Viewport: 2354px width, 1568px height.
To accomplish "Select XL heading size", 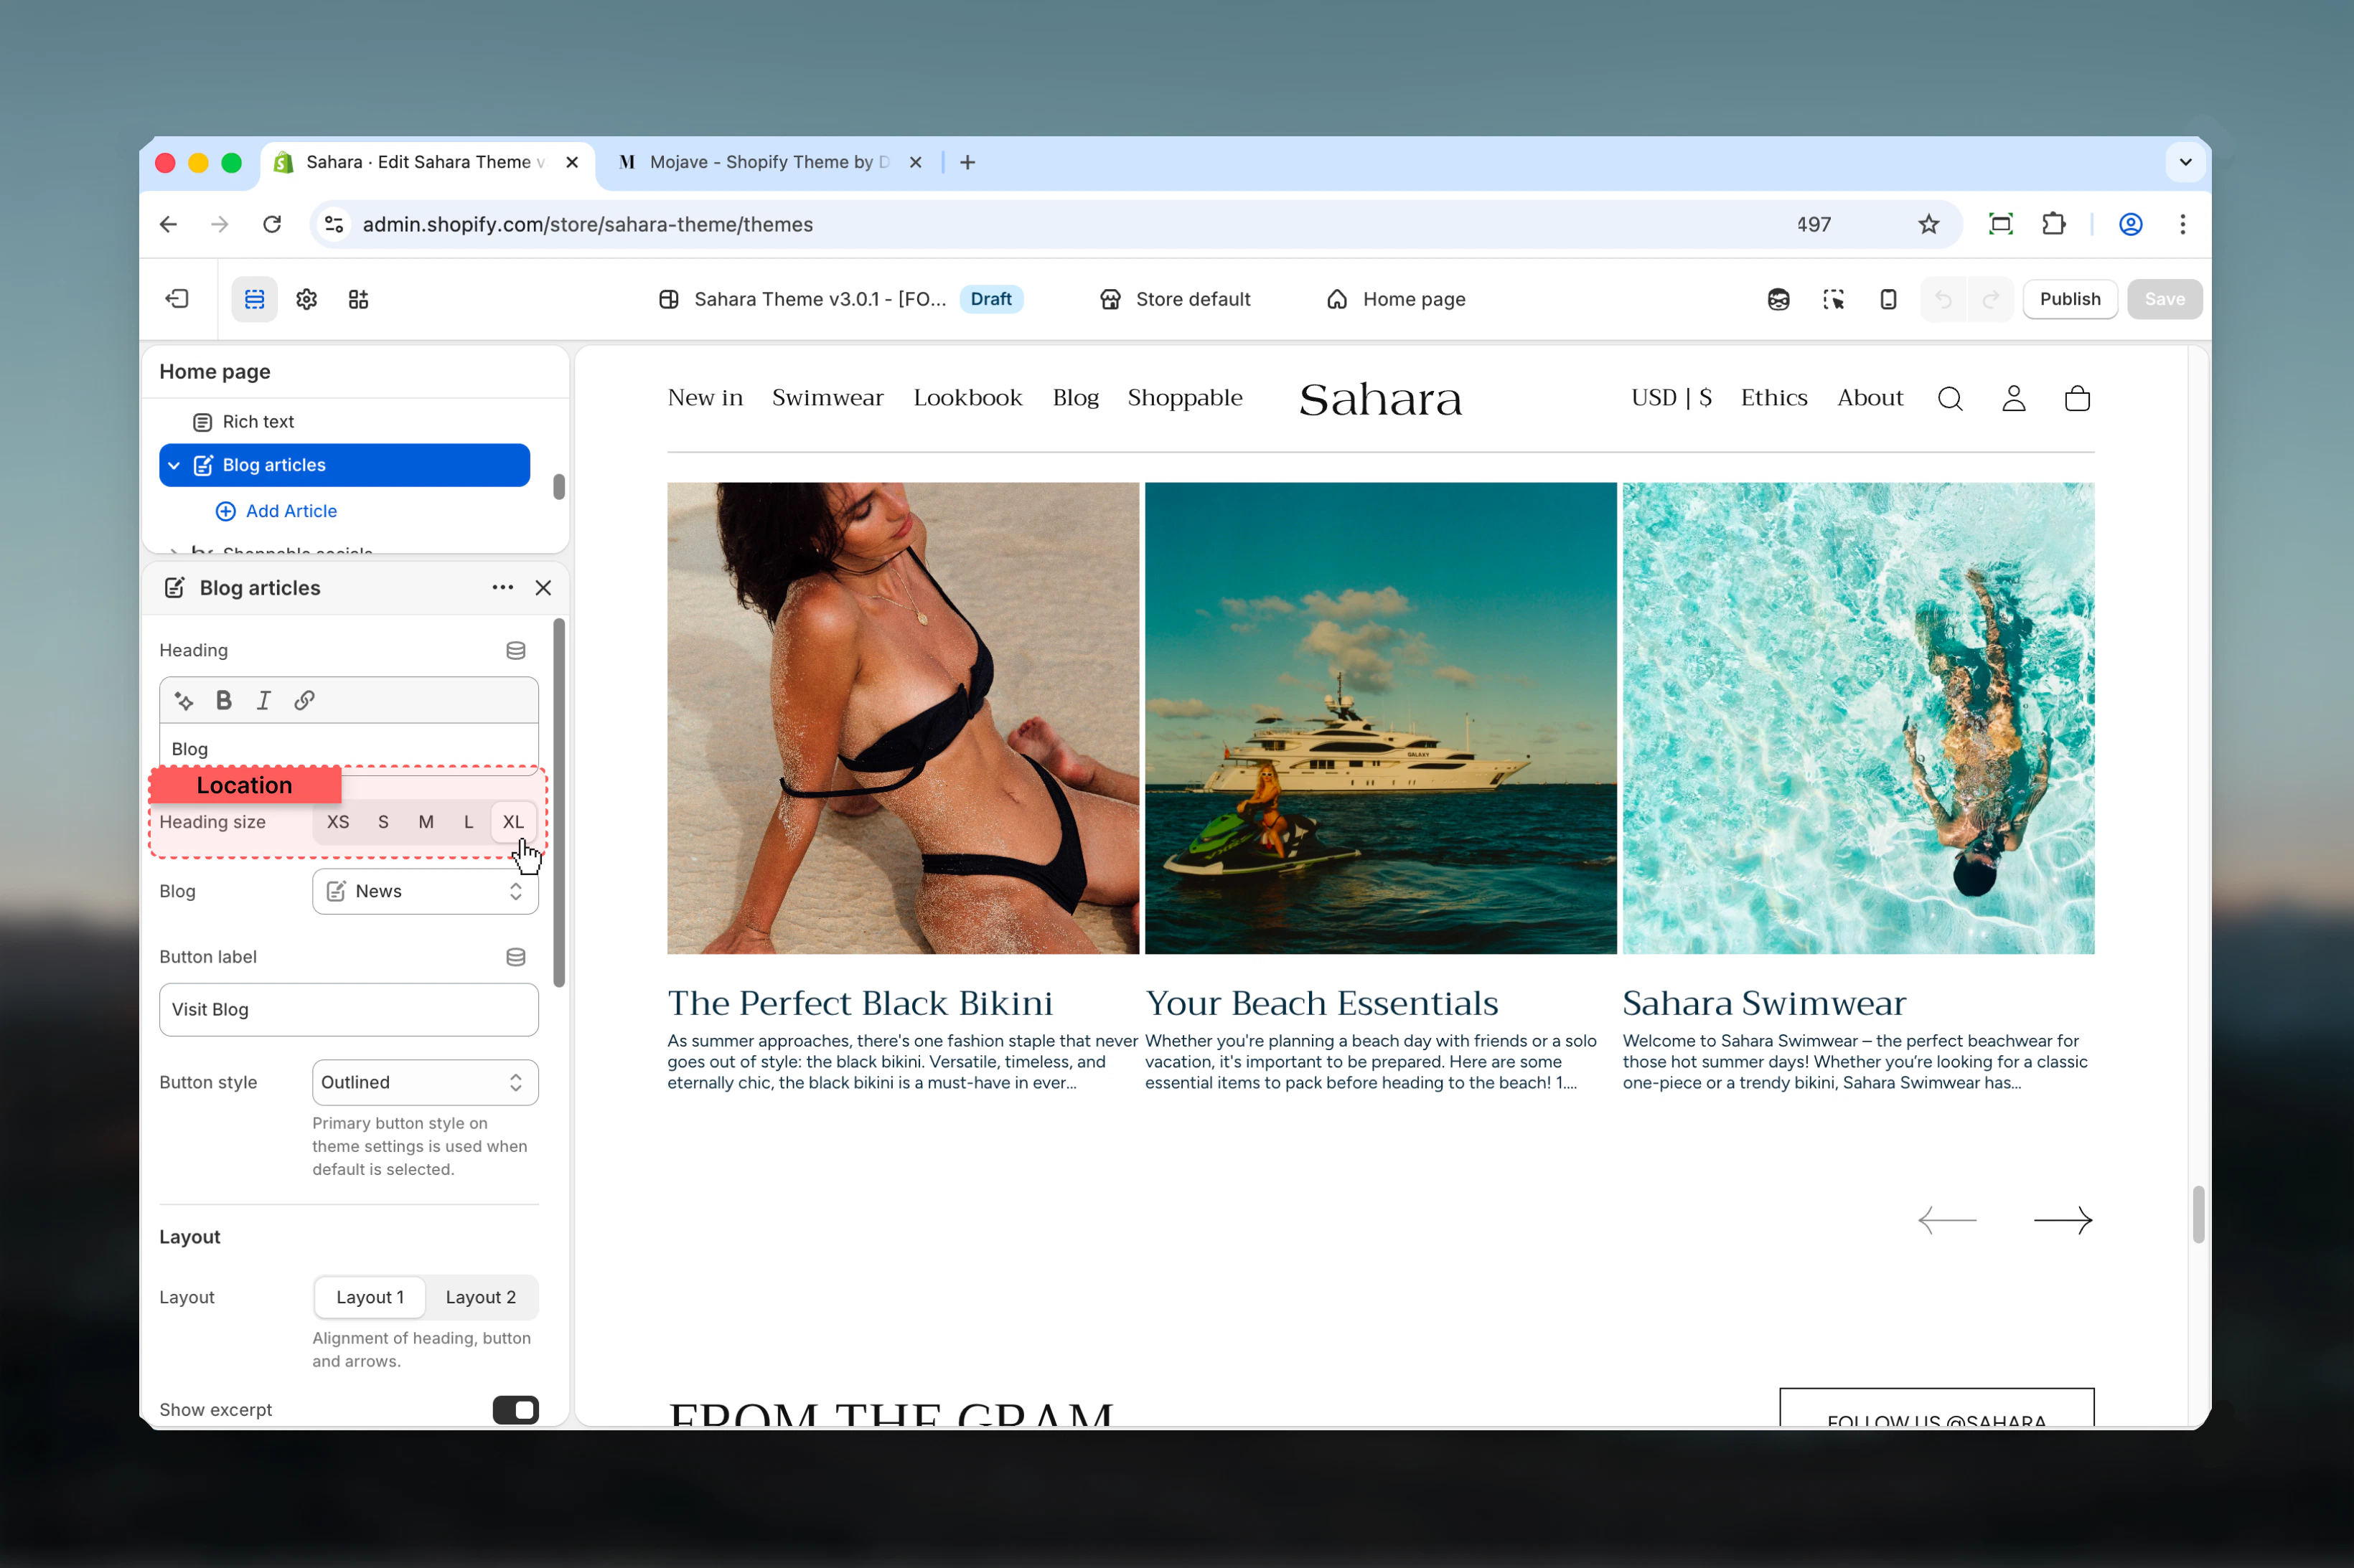I will 513,822.
